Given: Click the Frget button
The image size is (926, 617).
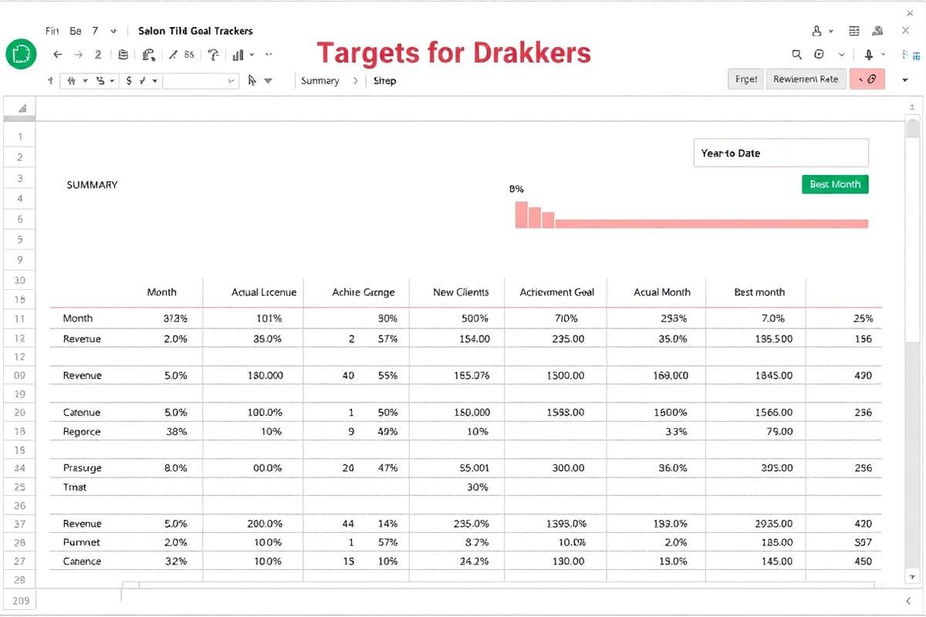Looking at the screenshot, I should point(745,79).
